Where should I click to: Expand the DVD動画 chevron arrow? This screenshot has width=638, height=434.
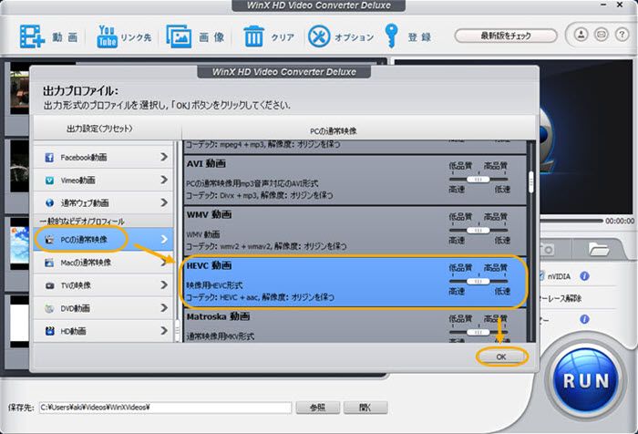[x=164, y=307]
